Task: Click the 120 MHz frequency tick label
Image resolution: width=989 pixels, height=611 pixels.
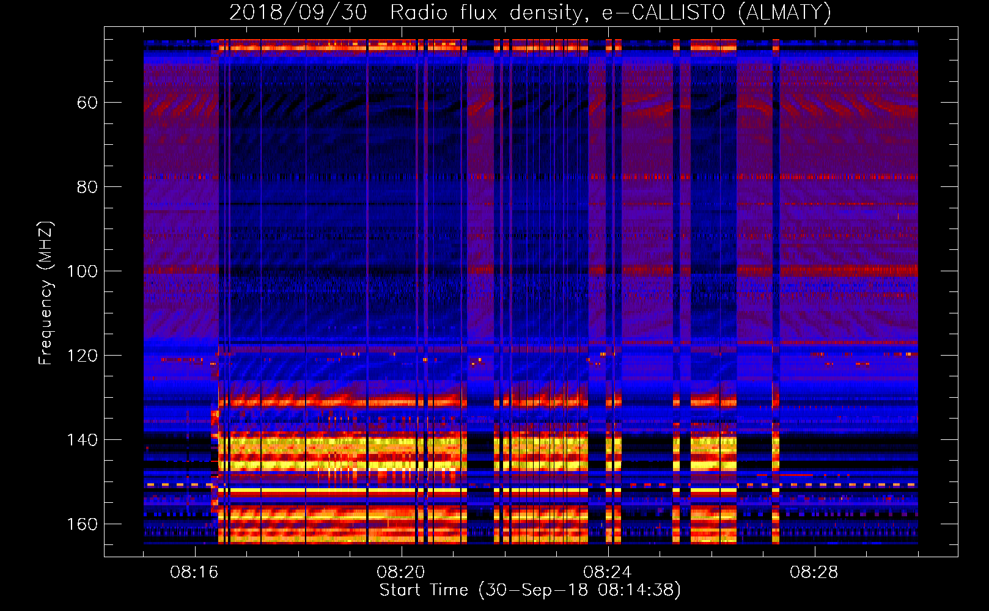Action: [83, 356]
